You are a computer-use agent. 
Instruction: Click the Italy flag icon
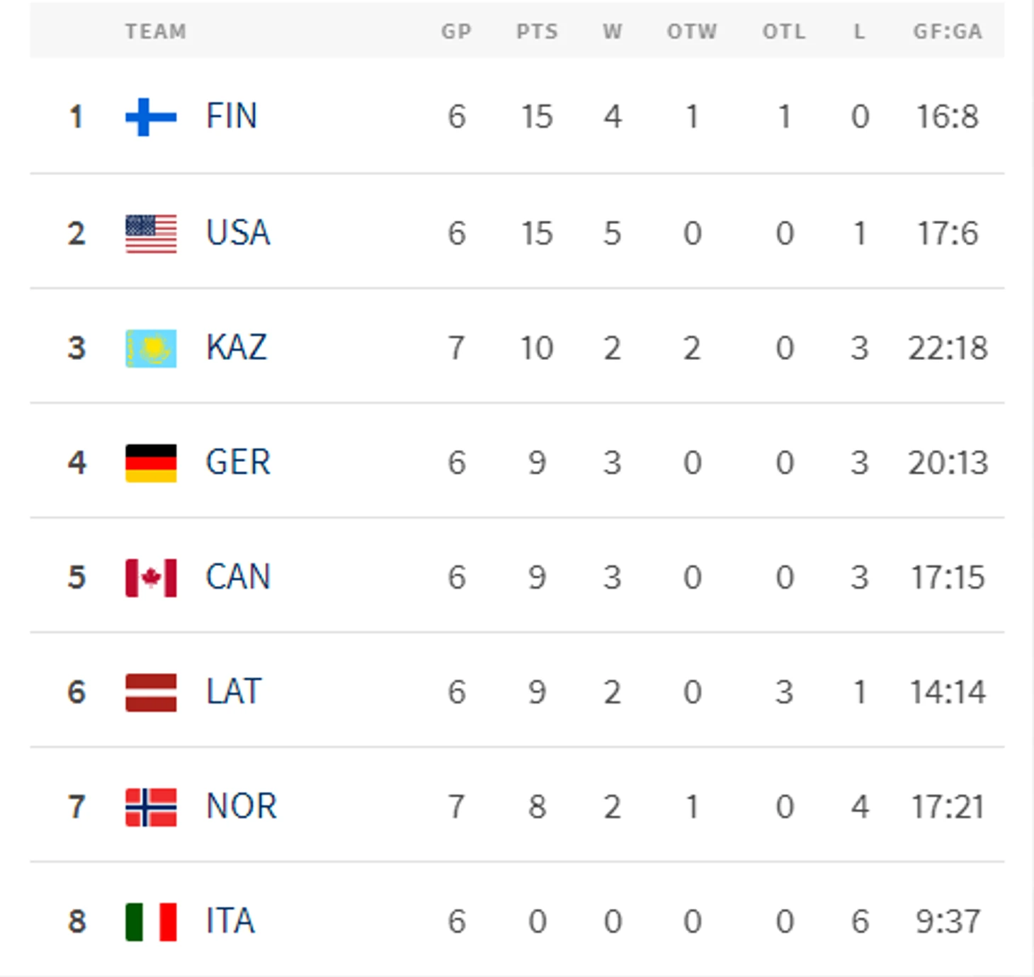(151, 922)
